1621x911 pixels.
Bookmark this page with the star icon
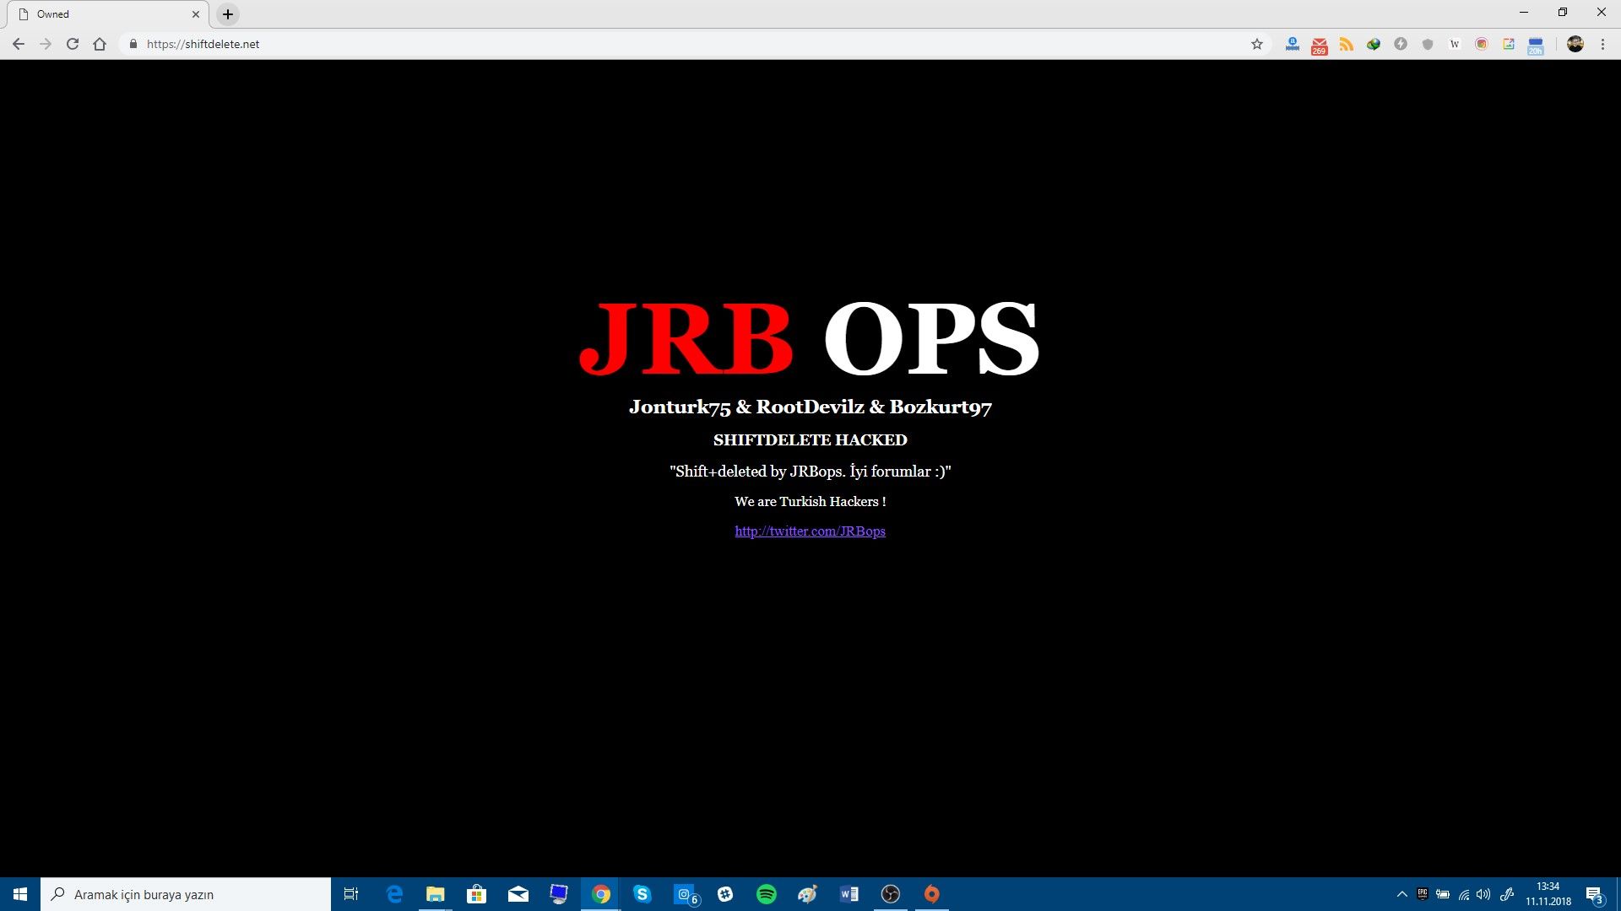[1256, 44]
